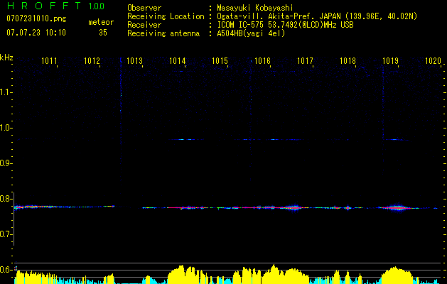Click the meteor label
The height and width of the screenshot is (284, 447).
(101, 22)
